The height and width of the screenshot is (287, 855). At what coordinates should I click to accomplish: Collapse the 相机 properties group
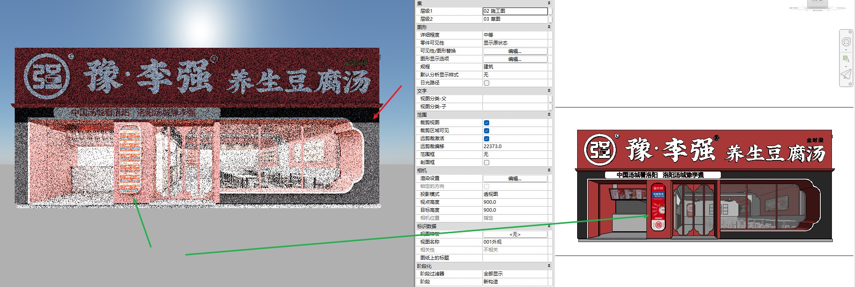(x=549, y=170)
